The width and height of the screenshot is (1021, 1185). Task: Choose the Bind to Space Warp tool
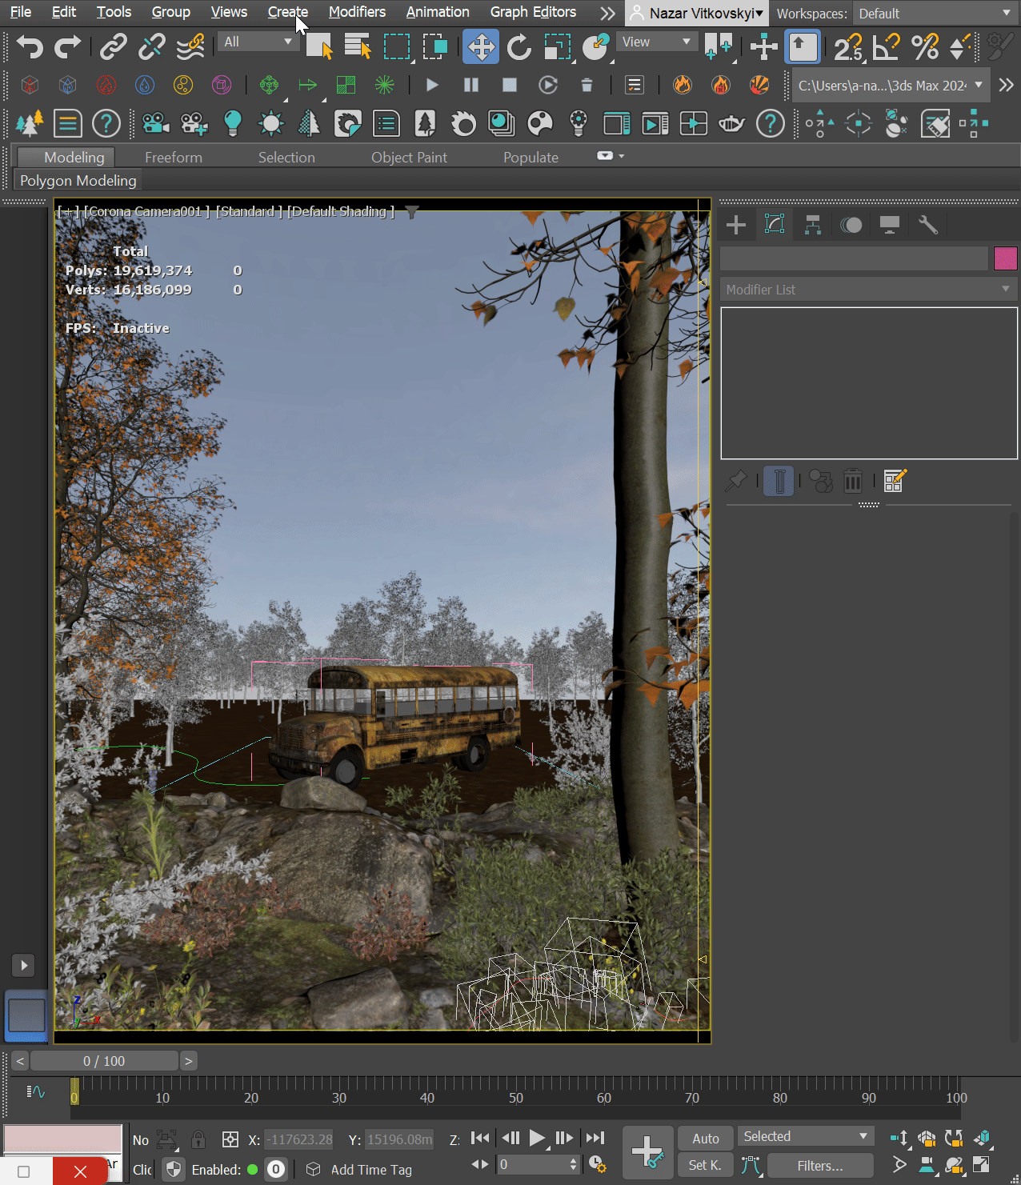(x=190, y=47)
